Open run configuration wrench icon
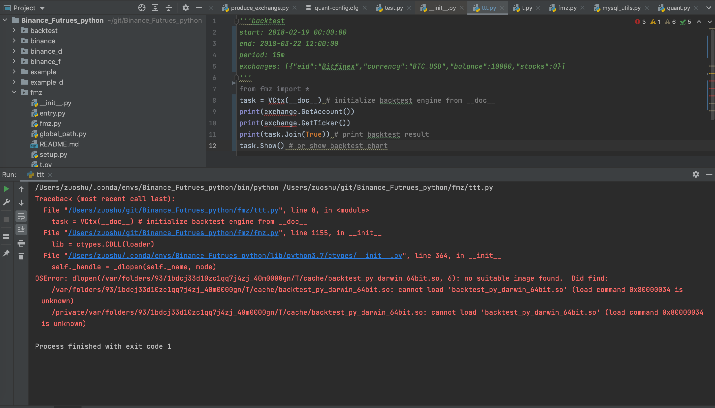Image resolution: width=715 pixels, height=408 pixels. click(x=6, y=202)
